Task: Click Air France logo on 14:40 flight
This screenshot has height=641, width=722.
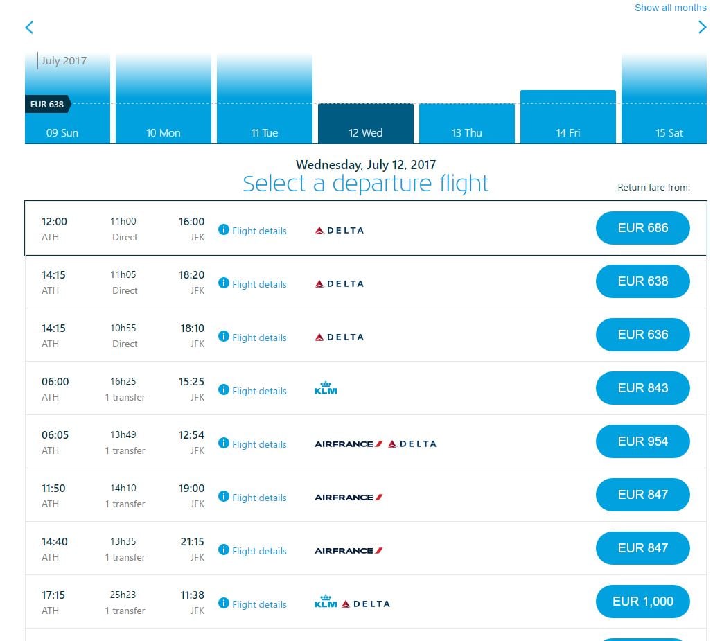Action: coord(349,551)
